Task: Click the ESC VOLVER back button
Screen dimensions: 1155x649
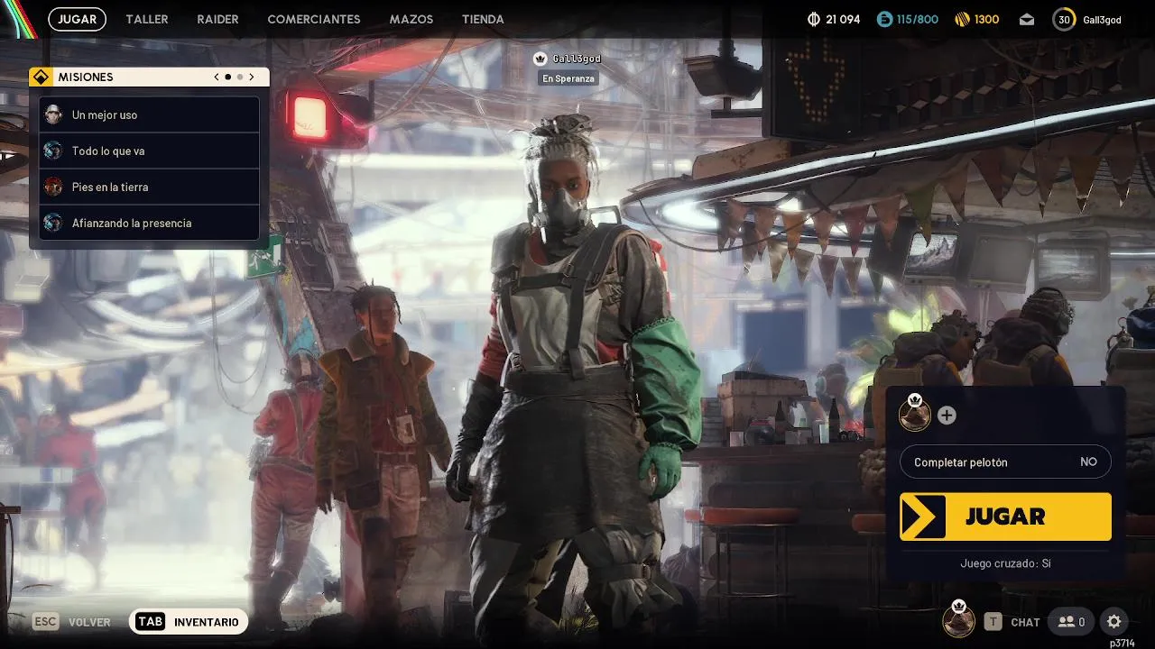Action: 71,622
